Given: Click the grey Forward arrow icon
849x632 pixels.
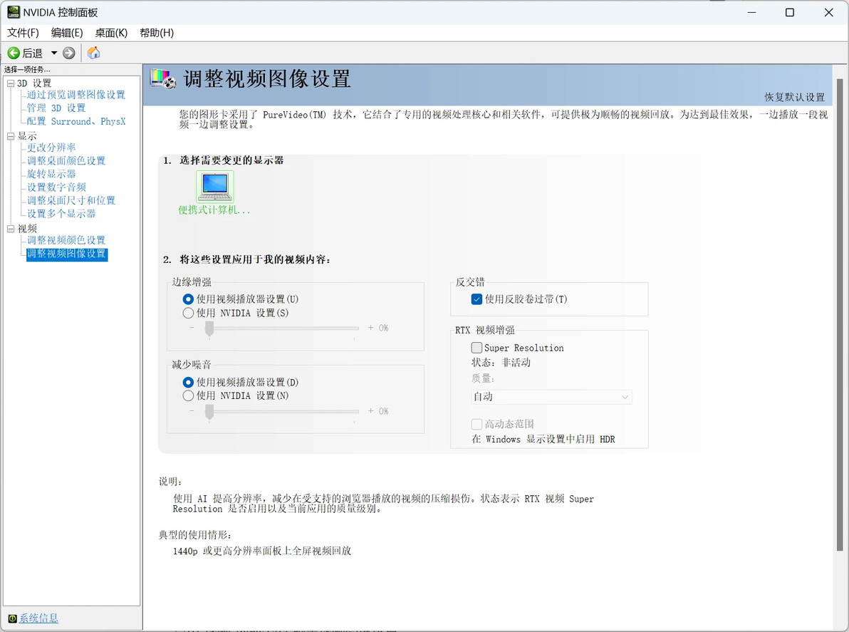Looking at the screenshot, I should pyautogui.click(x=69, y=53).
